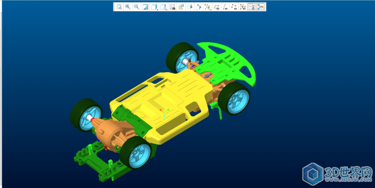Open the Display Style cube icon

click(x=154, y=7)
